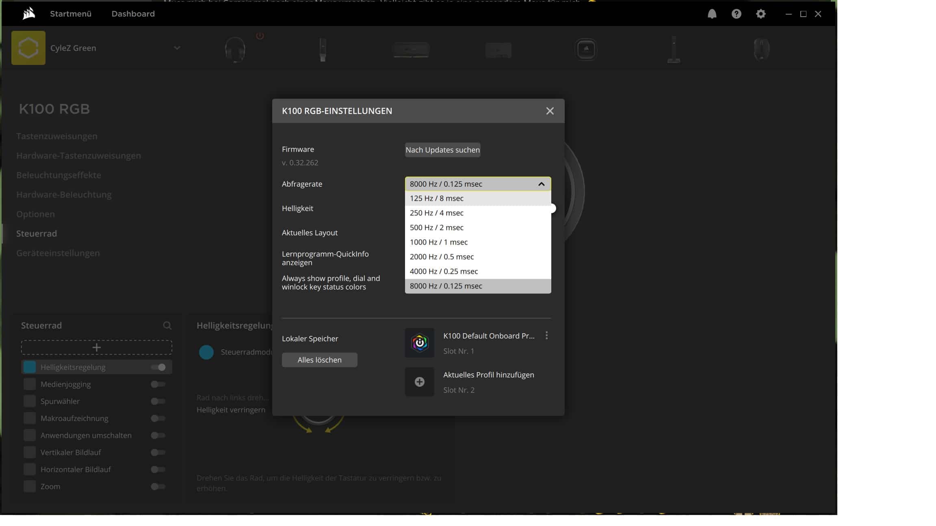Image resolution: width=936 pixels, height=526 pixels.
Task: Select the Makroaufzeichnung list row
Action: point(96,418)
